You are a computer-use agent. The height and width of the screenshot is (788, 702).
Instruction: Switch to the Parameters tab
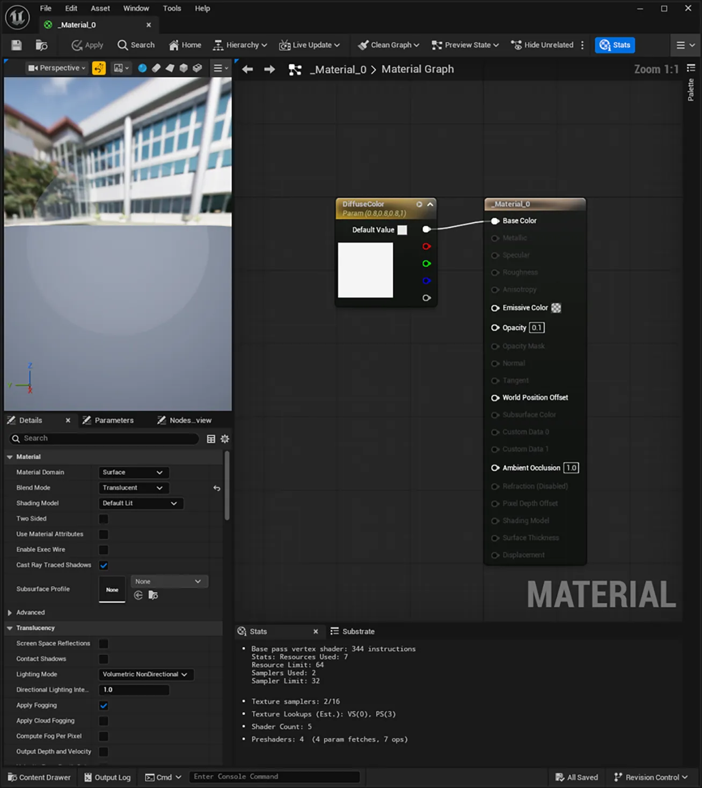[x=113, y=420]
